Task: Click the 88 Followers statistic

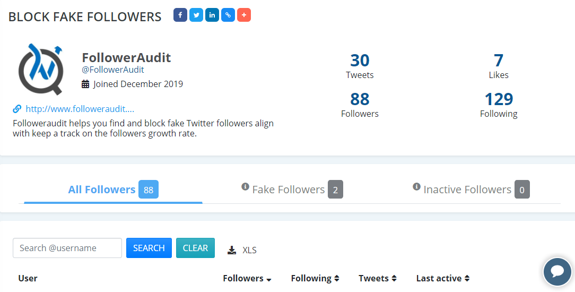Action: coord(360,105)
